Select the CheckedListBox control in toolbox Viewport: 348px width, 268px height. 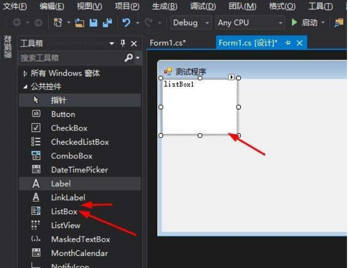pos(80,142)
